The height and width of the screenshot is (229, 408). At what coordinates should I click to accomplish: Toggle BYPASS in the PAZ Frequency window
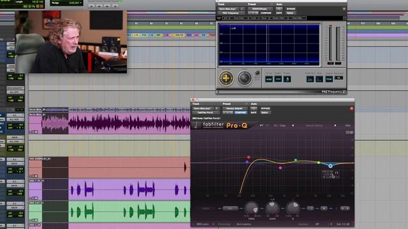point(291,9)
